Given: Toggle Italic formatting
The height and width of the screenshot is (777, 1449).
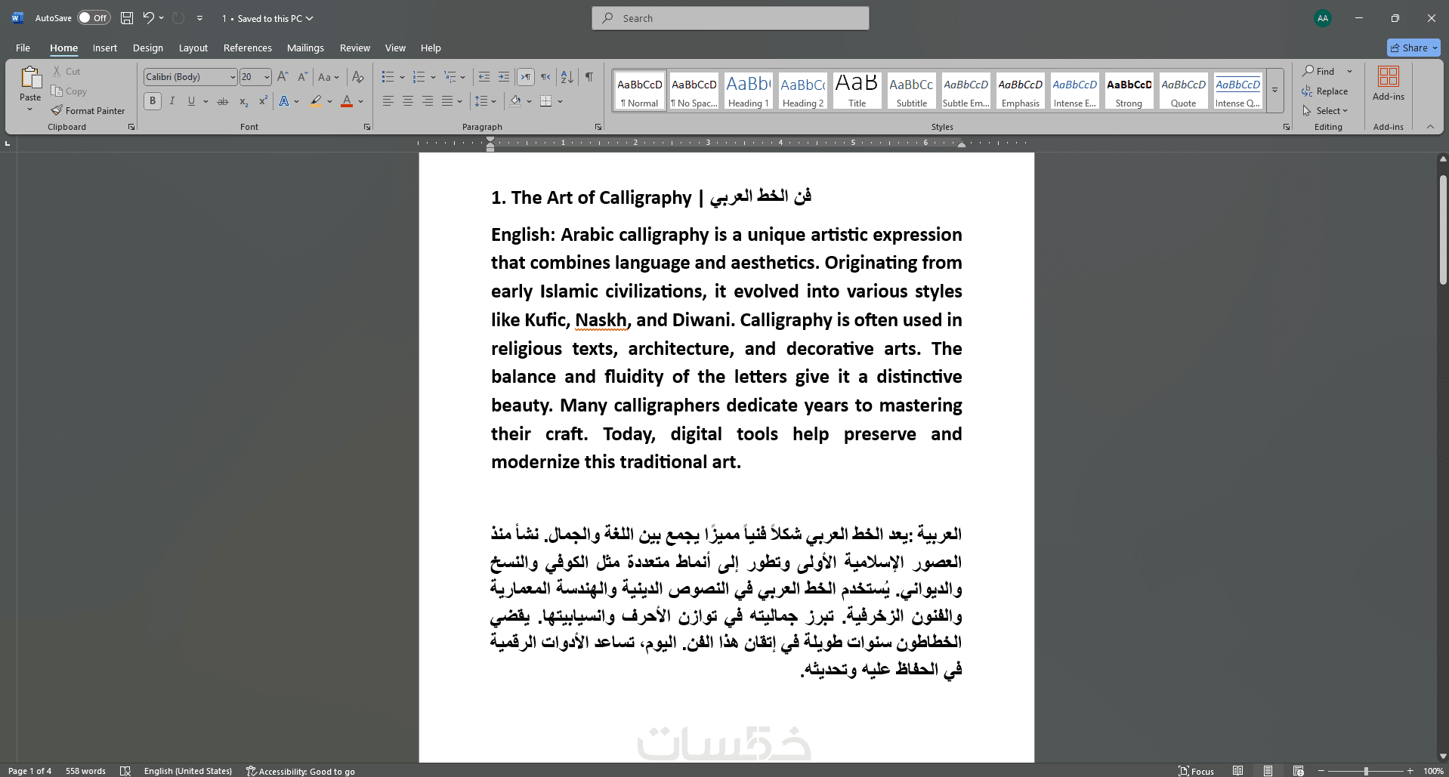Looking at the screenshot, I should coord(172,101).
